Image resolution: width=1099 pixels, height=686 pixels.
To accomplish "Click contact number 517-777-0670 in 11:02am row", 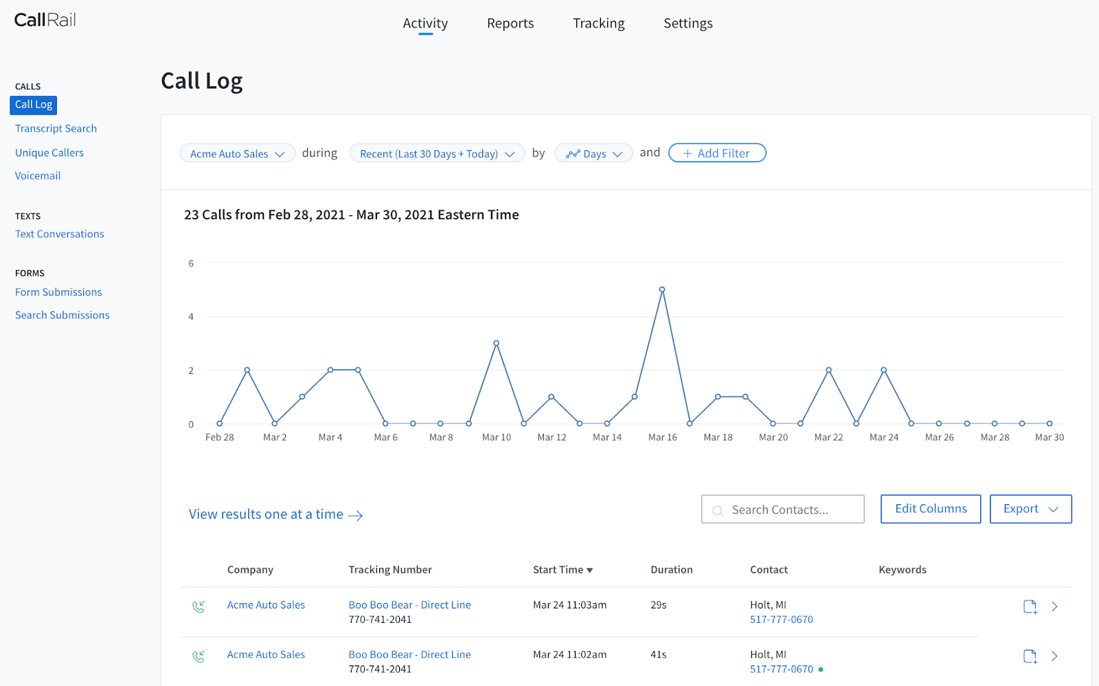I will pyautogui.click(x=782, y=669).
